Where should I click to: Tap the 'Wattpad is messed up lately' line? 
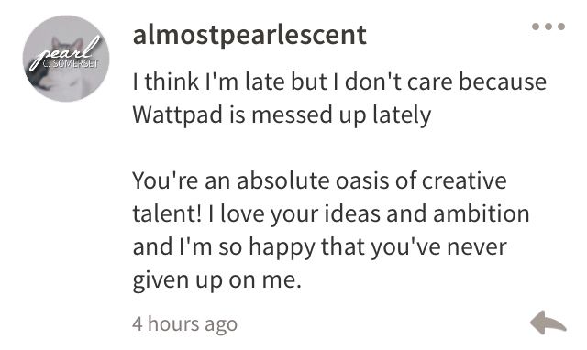click(x=282, y=115)
